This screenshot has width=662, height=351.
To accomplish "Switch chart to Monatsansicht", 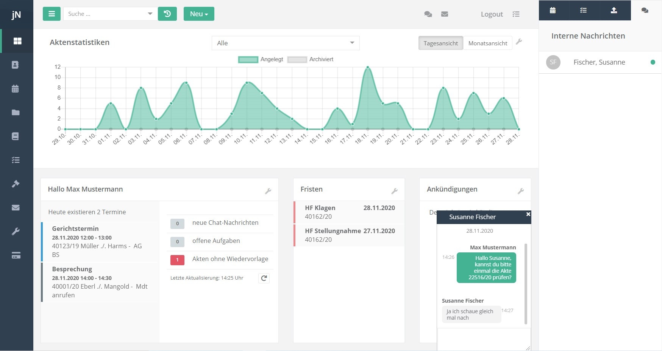I will coord(488,43).
